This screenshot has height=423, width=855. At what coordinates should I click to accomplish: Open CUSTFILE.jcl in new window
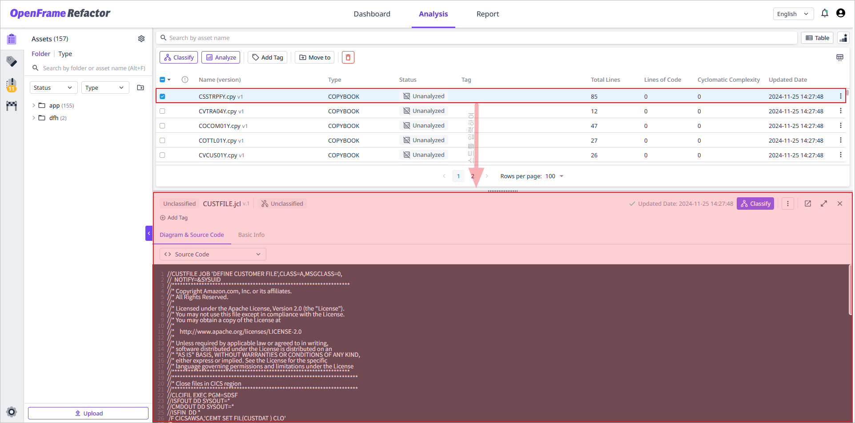[x=808, y=204]
